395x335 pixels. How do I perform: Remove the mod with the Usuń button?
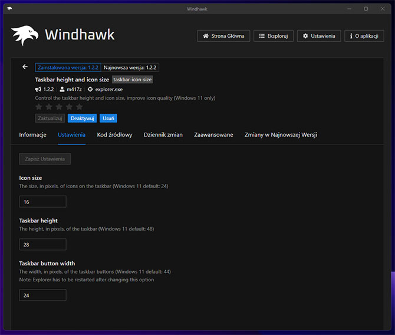[x=108, y=118]
